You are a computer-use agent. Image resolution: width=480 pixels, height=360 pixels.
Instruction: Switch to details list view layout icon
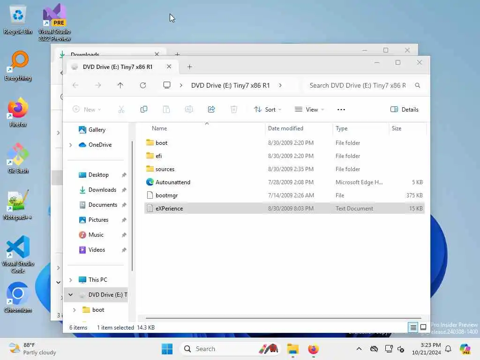click(413, 328)
